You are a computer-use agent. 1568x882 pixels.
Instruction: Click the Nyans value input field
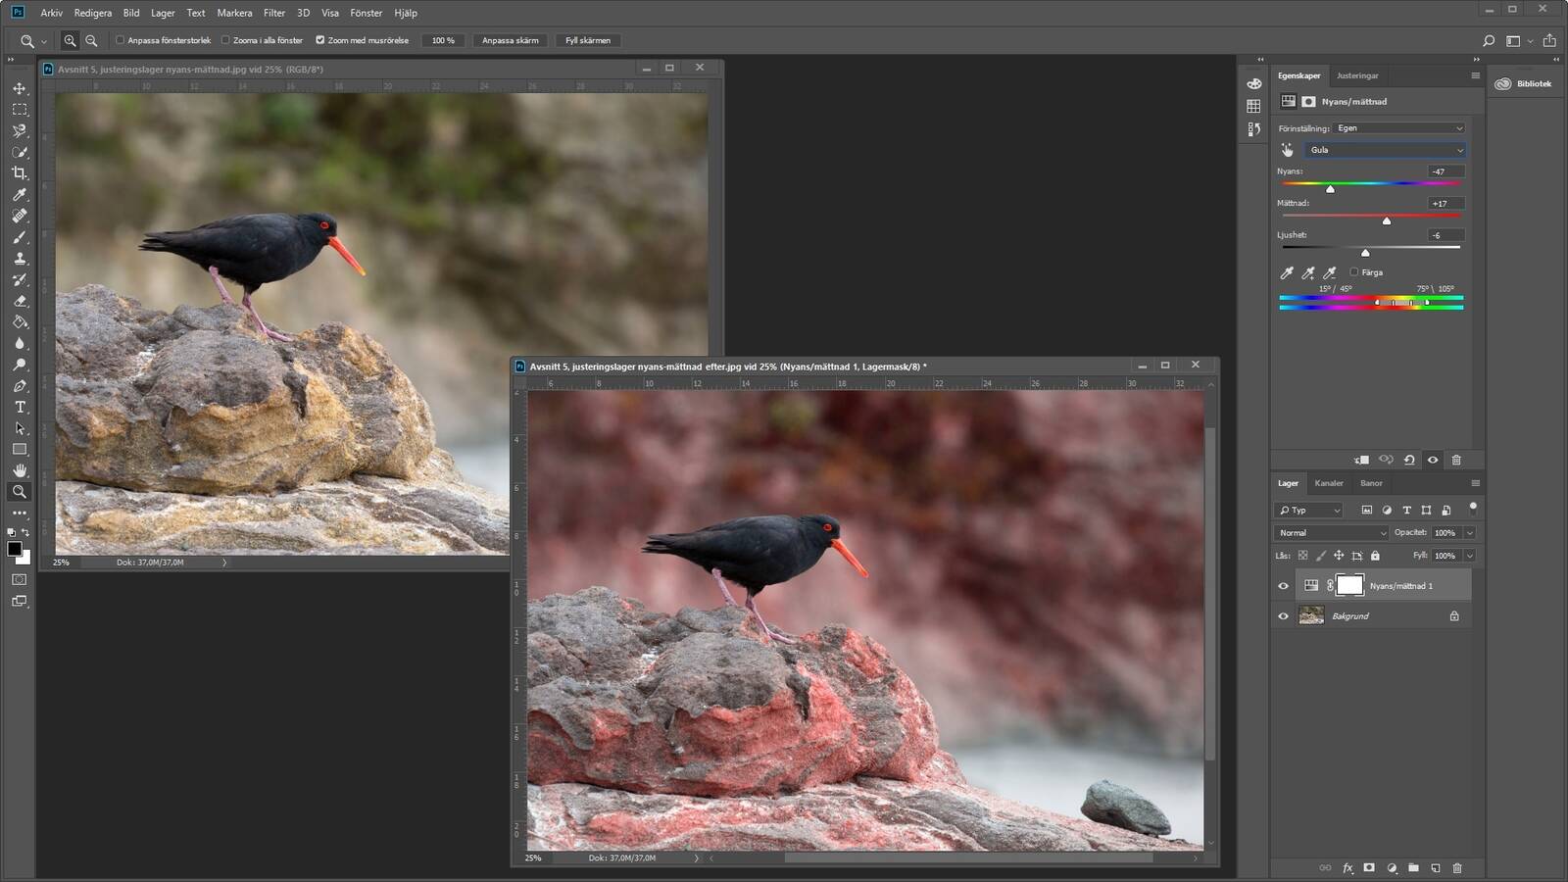[1445, 171]
